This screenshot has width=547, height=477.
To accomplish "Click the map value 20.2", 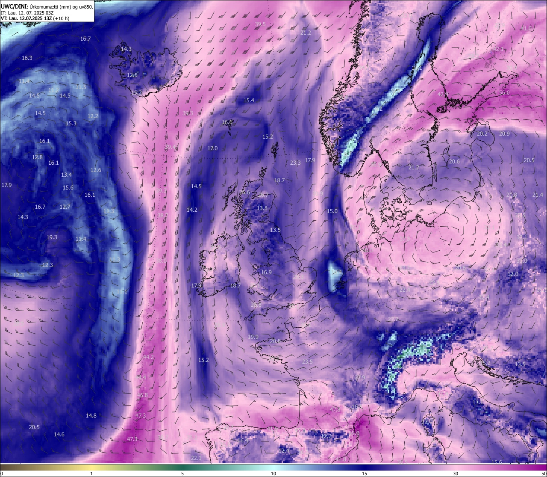I will point(482,133).
